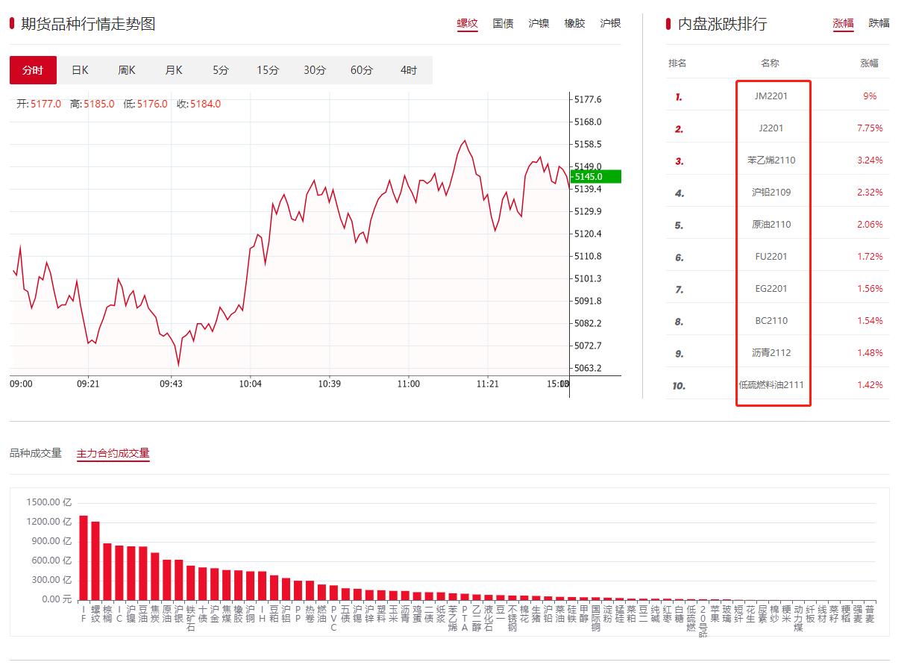Select the 4时 interval tab
The height and width of the screenshot is (665, 913).
coord(407,69)
